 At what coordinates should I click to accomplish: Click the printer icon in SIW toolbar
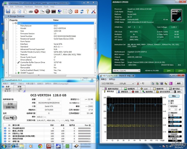pyautogui.click(x=31, y=11)
